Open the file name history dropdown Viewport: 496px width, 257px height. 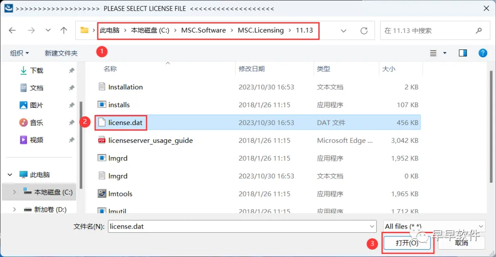[x=372, y=226]
